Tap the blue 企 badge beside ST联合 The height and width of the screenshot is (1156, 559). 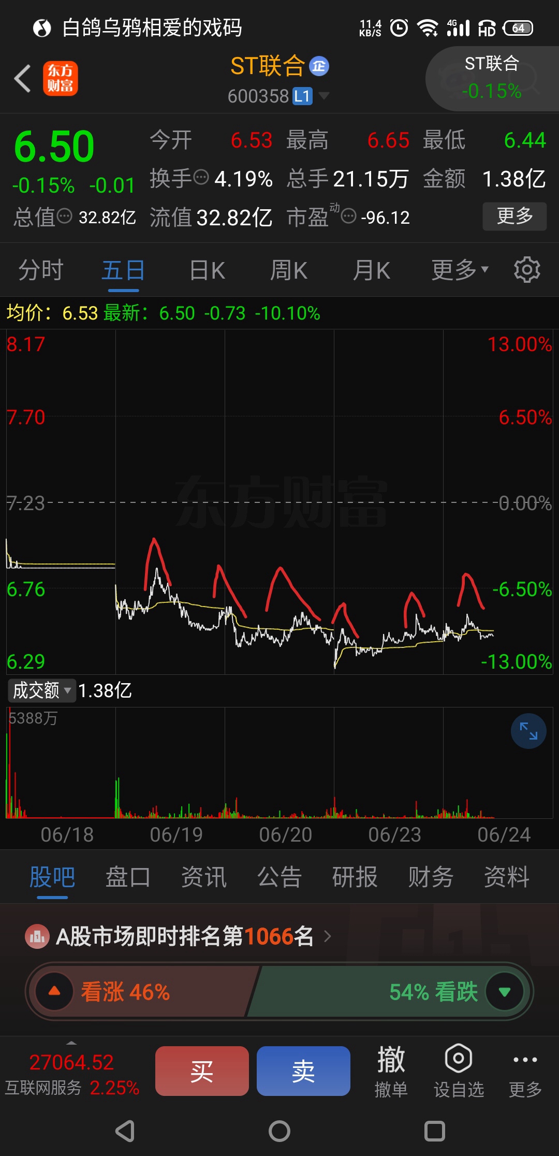pyautogui.click(x=319, y=66)
